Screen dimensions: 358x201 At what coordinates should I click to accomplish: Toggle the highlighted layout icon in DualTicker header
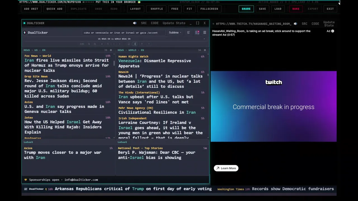click(x=197, y=33)
